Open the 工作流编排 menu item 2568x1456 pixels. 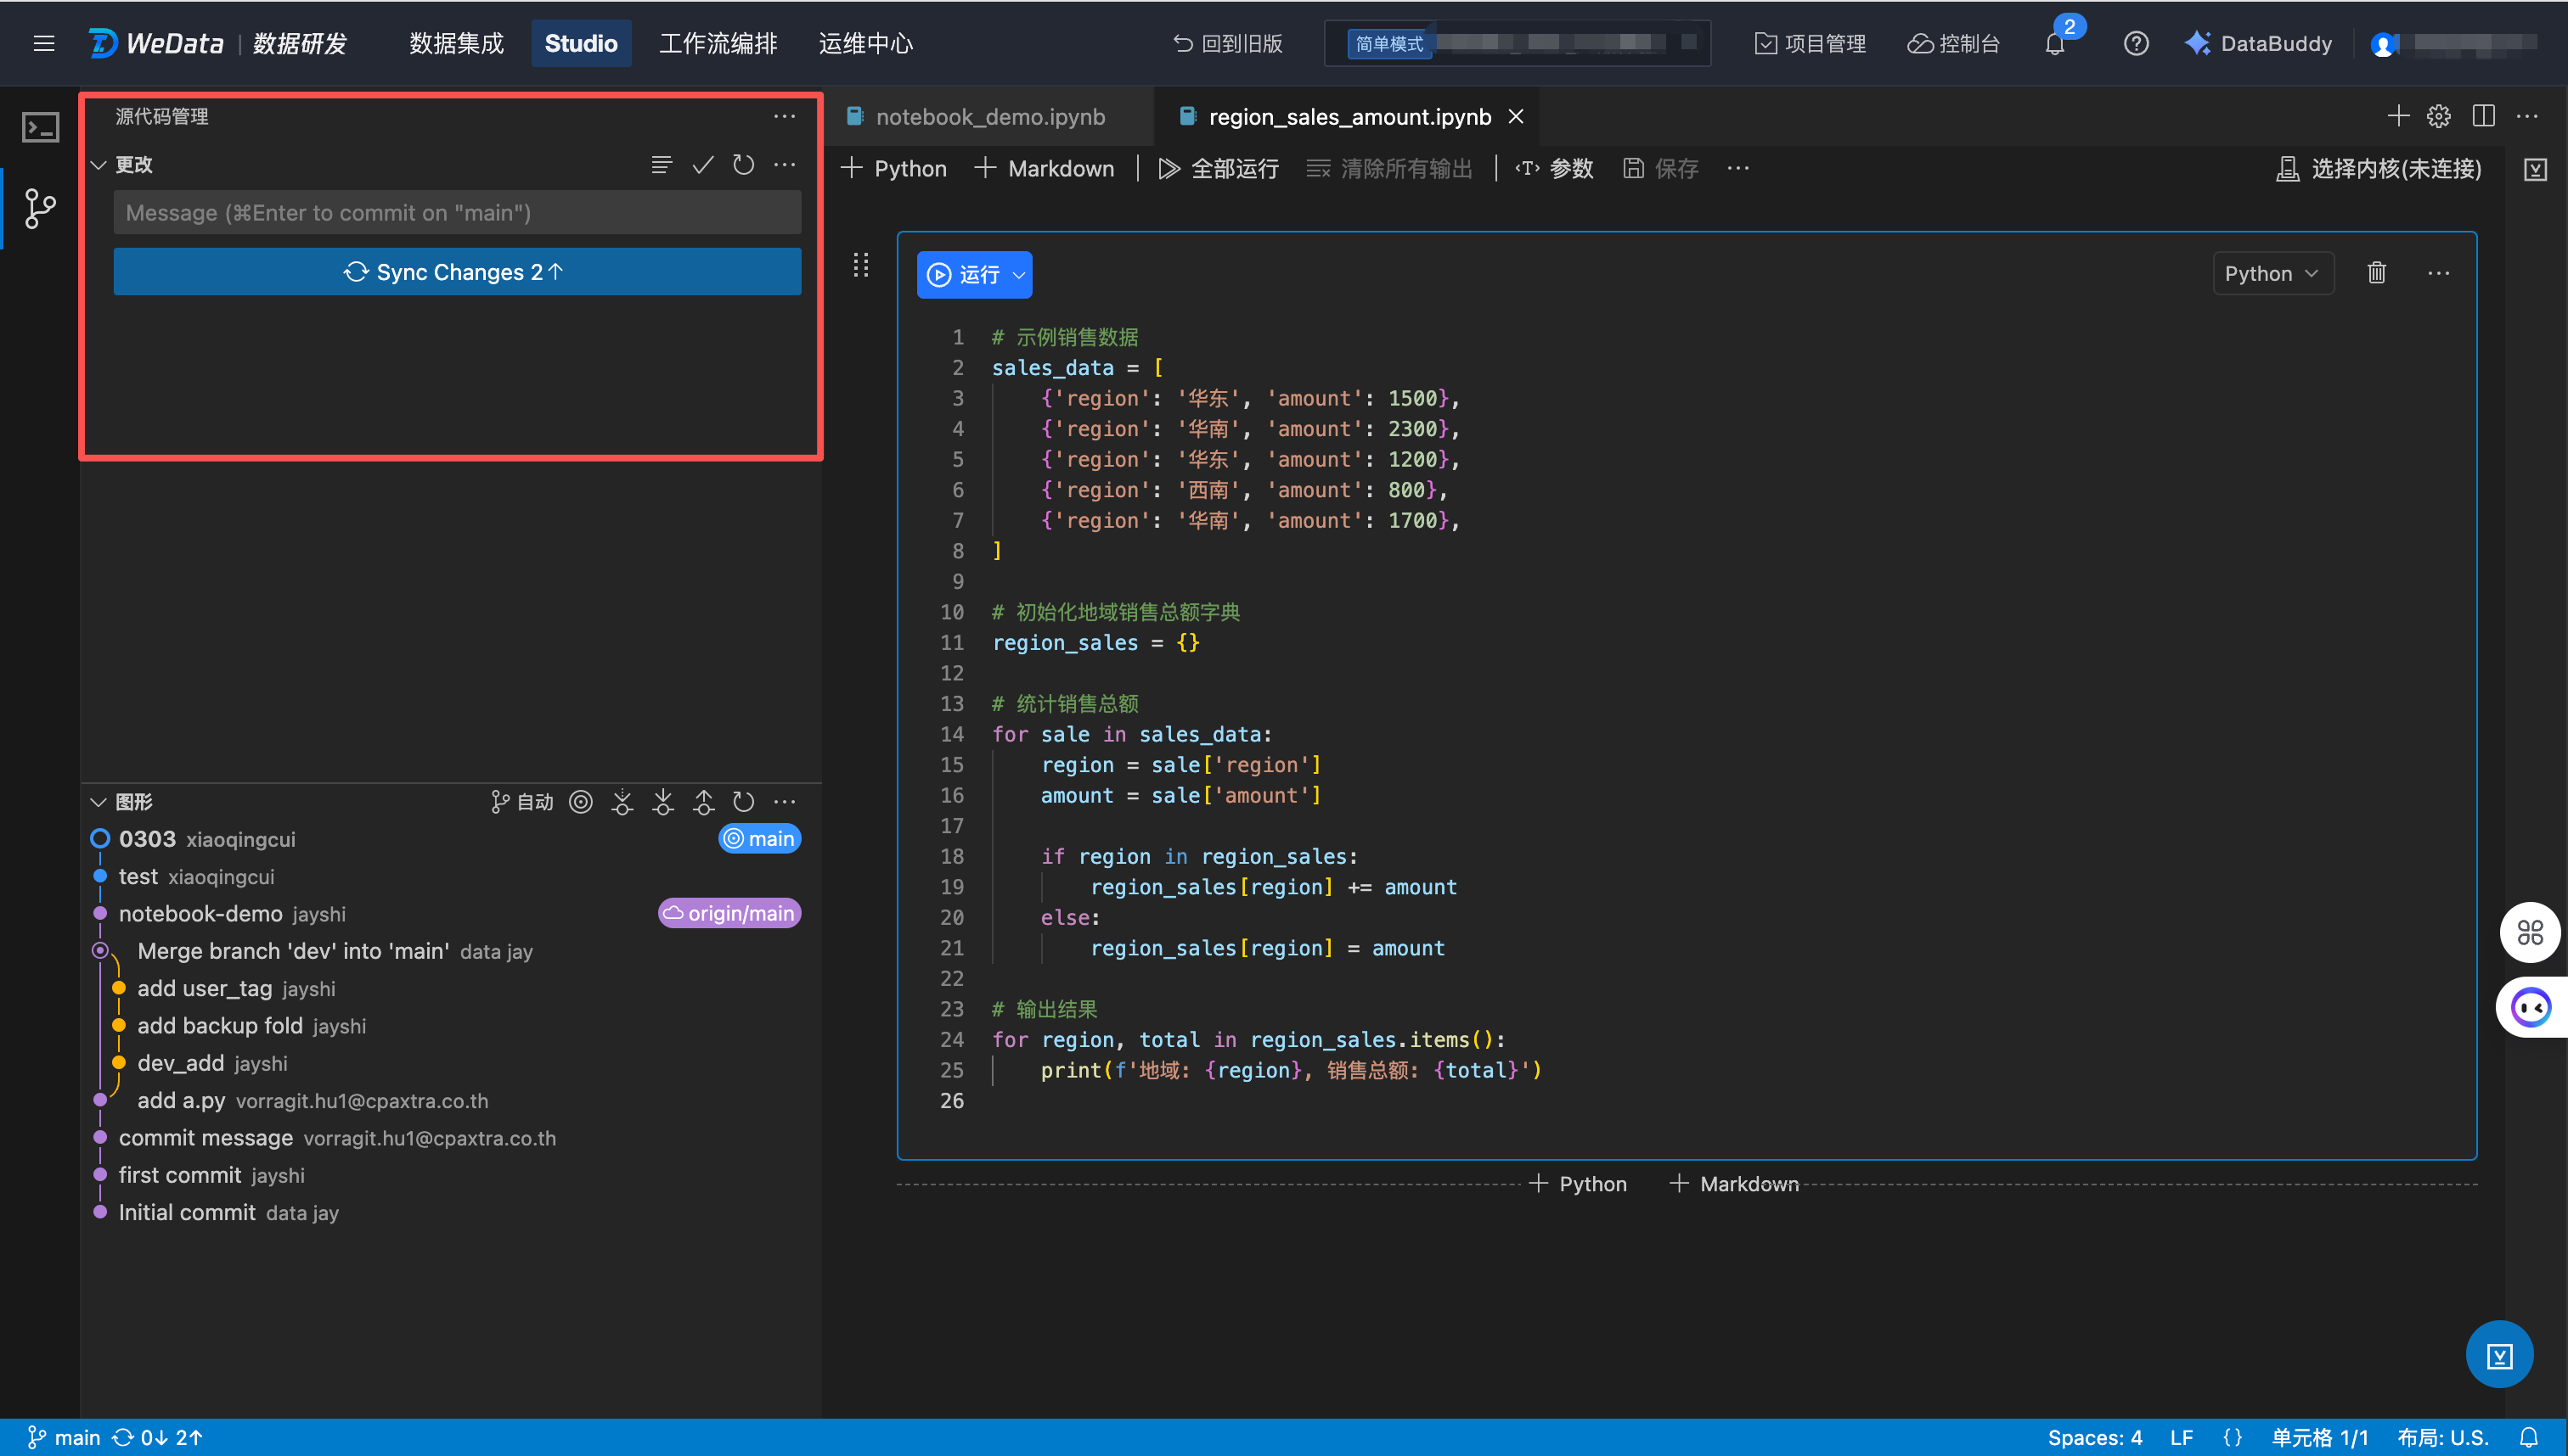(718, 44)
